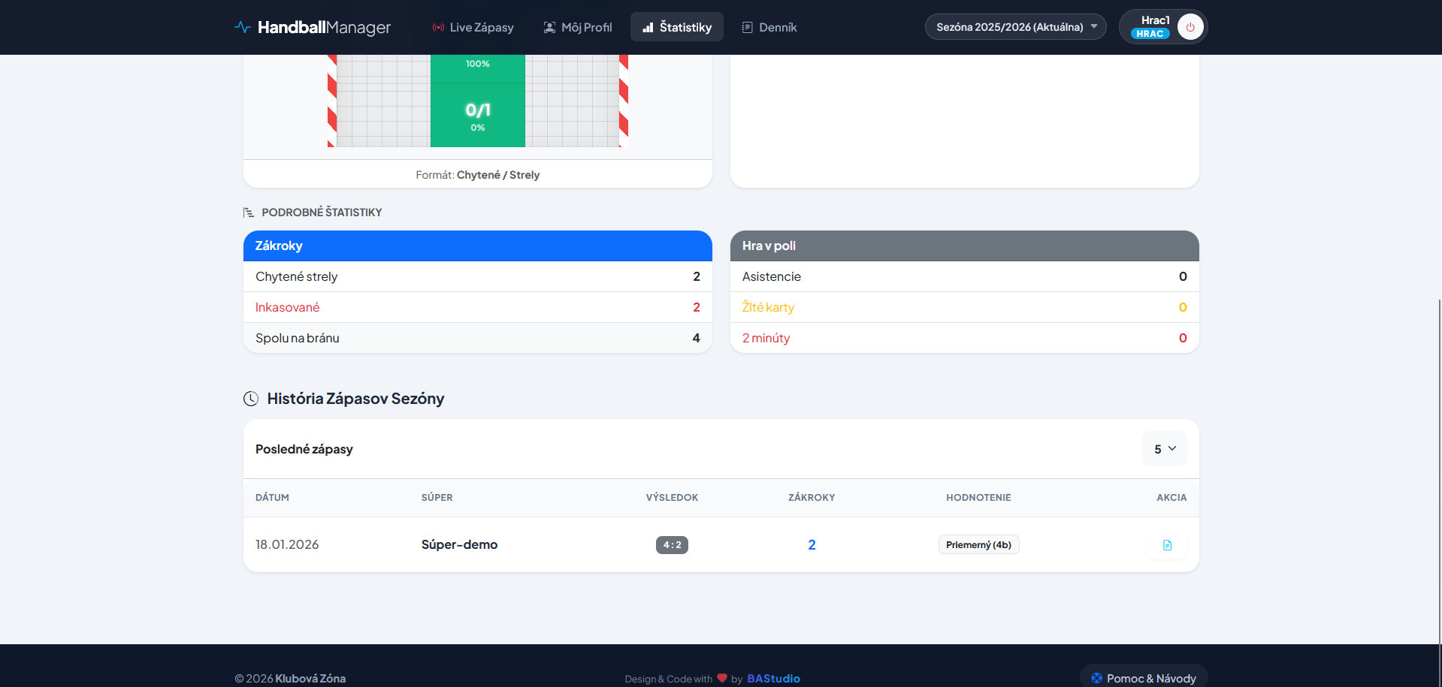Click the 4:2 result badge
The height and width of the screenshot is (687, 1442).
[x=672, y=545]
